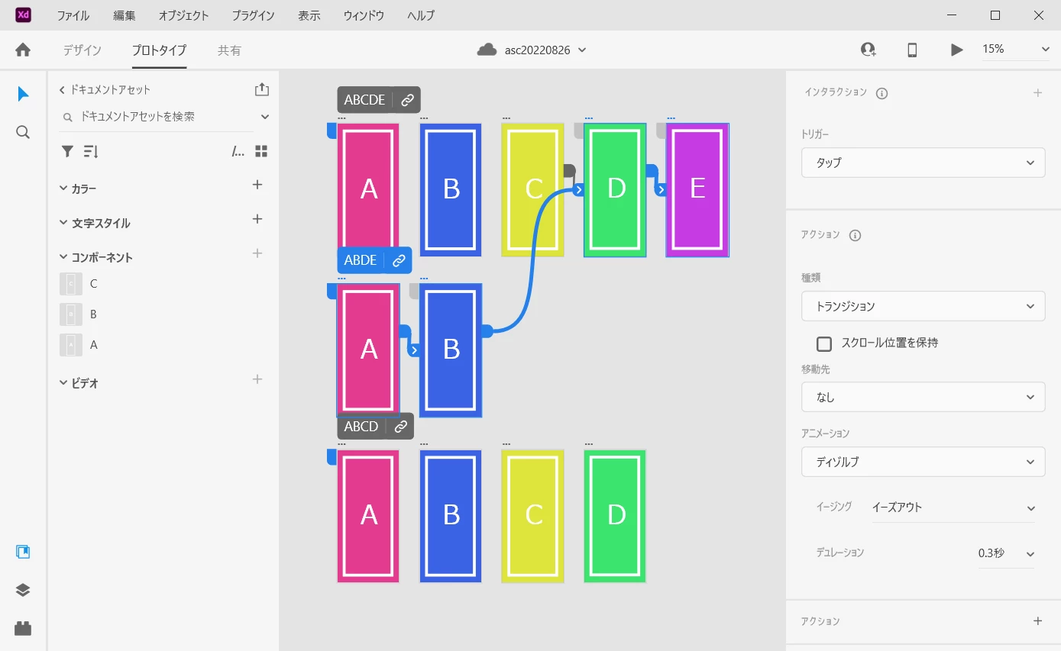
Task: Click the ABCD flow name label
Action: (361, 426)
